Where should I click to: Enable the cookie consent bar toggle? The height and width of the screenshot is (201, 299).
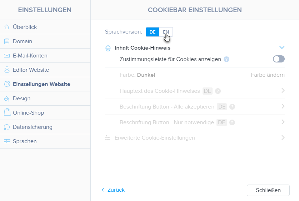point(279,59)
